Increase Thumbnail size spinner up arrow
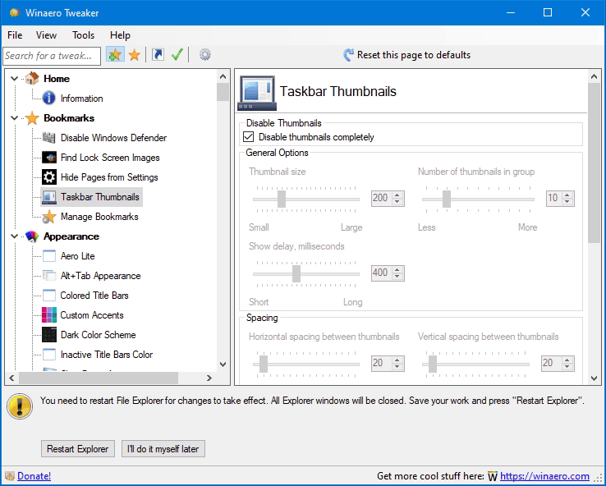This screenshot has width=606, height=486. click(397, 195)
